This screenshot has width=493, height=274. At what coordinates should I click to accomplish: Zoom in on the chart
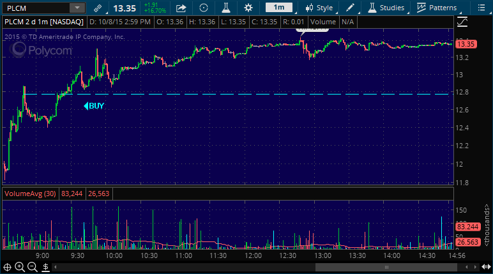pyautogui.click(x=20, y=267)
